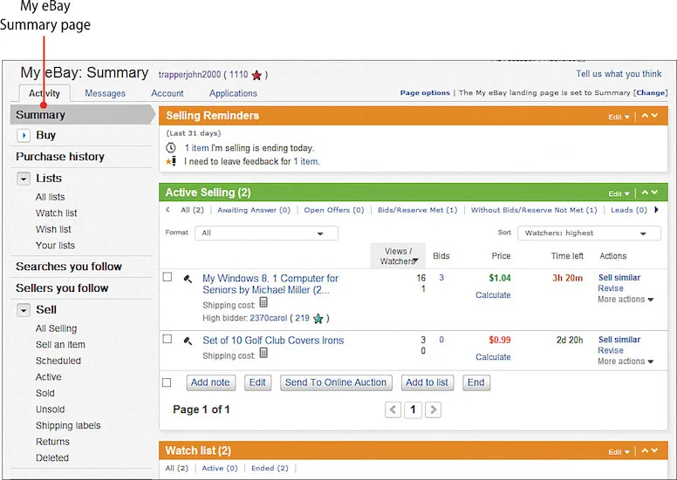Show Ended (2) items in Watch list
Screen dimensions: 677x480
click(x=270, y=469)
